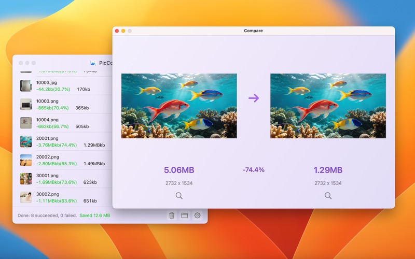
Task: Click the savings text -1.69MBkb(73.6%)
Action: 57,182
